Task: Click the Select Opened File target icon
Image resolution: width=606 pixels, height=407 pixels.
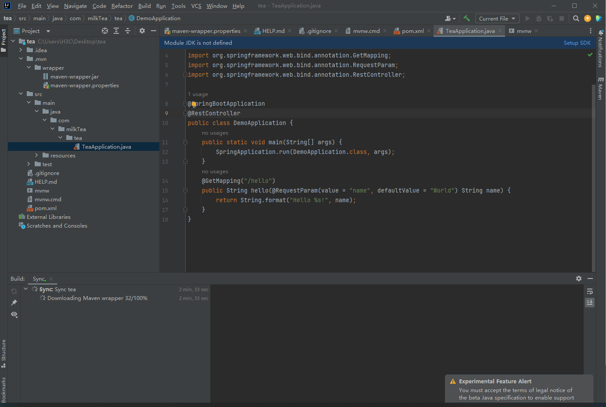Action: click(x=105, y=31)
